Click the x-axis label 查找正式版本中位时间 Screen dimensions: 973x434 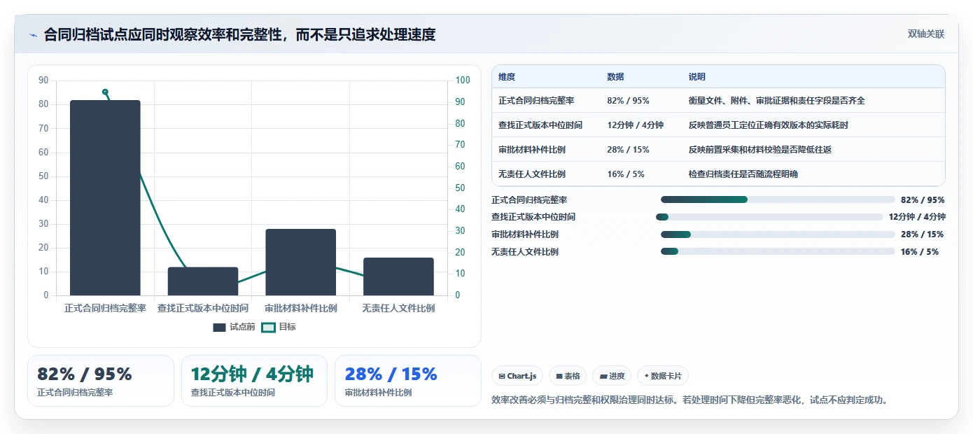pyautogui.click(x=203, y=308)
